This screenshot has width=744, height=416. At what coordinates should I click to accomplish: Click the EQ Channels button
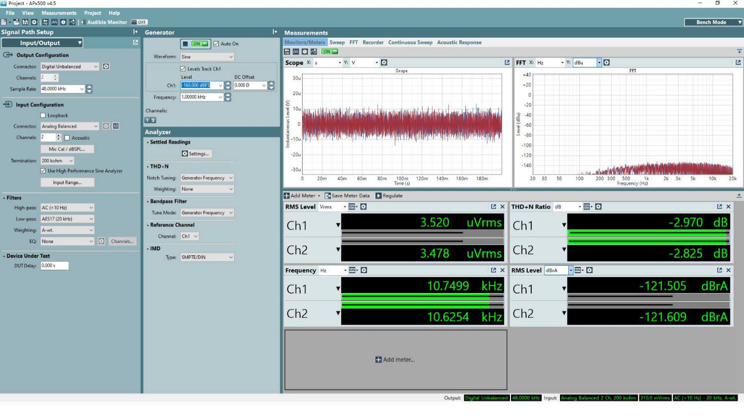point(122,241)
